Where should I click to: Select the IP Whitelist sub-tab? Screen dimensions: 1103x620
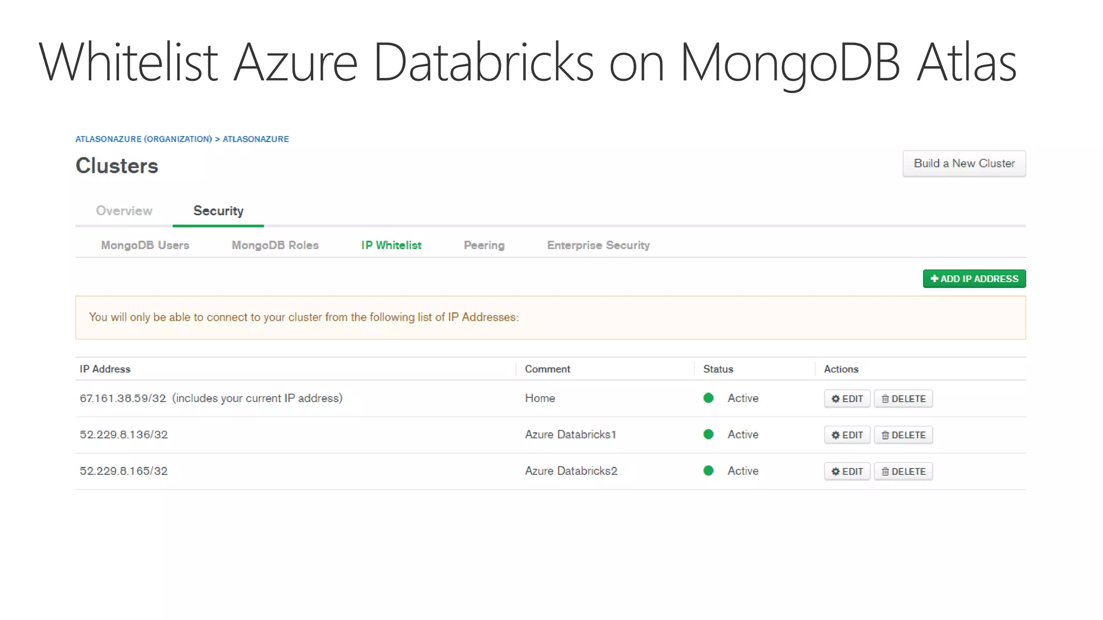point(391,245)
